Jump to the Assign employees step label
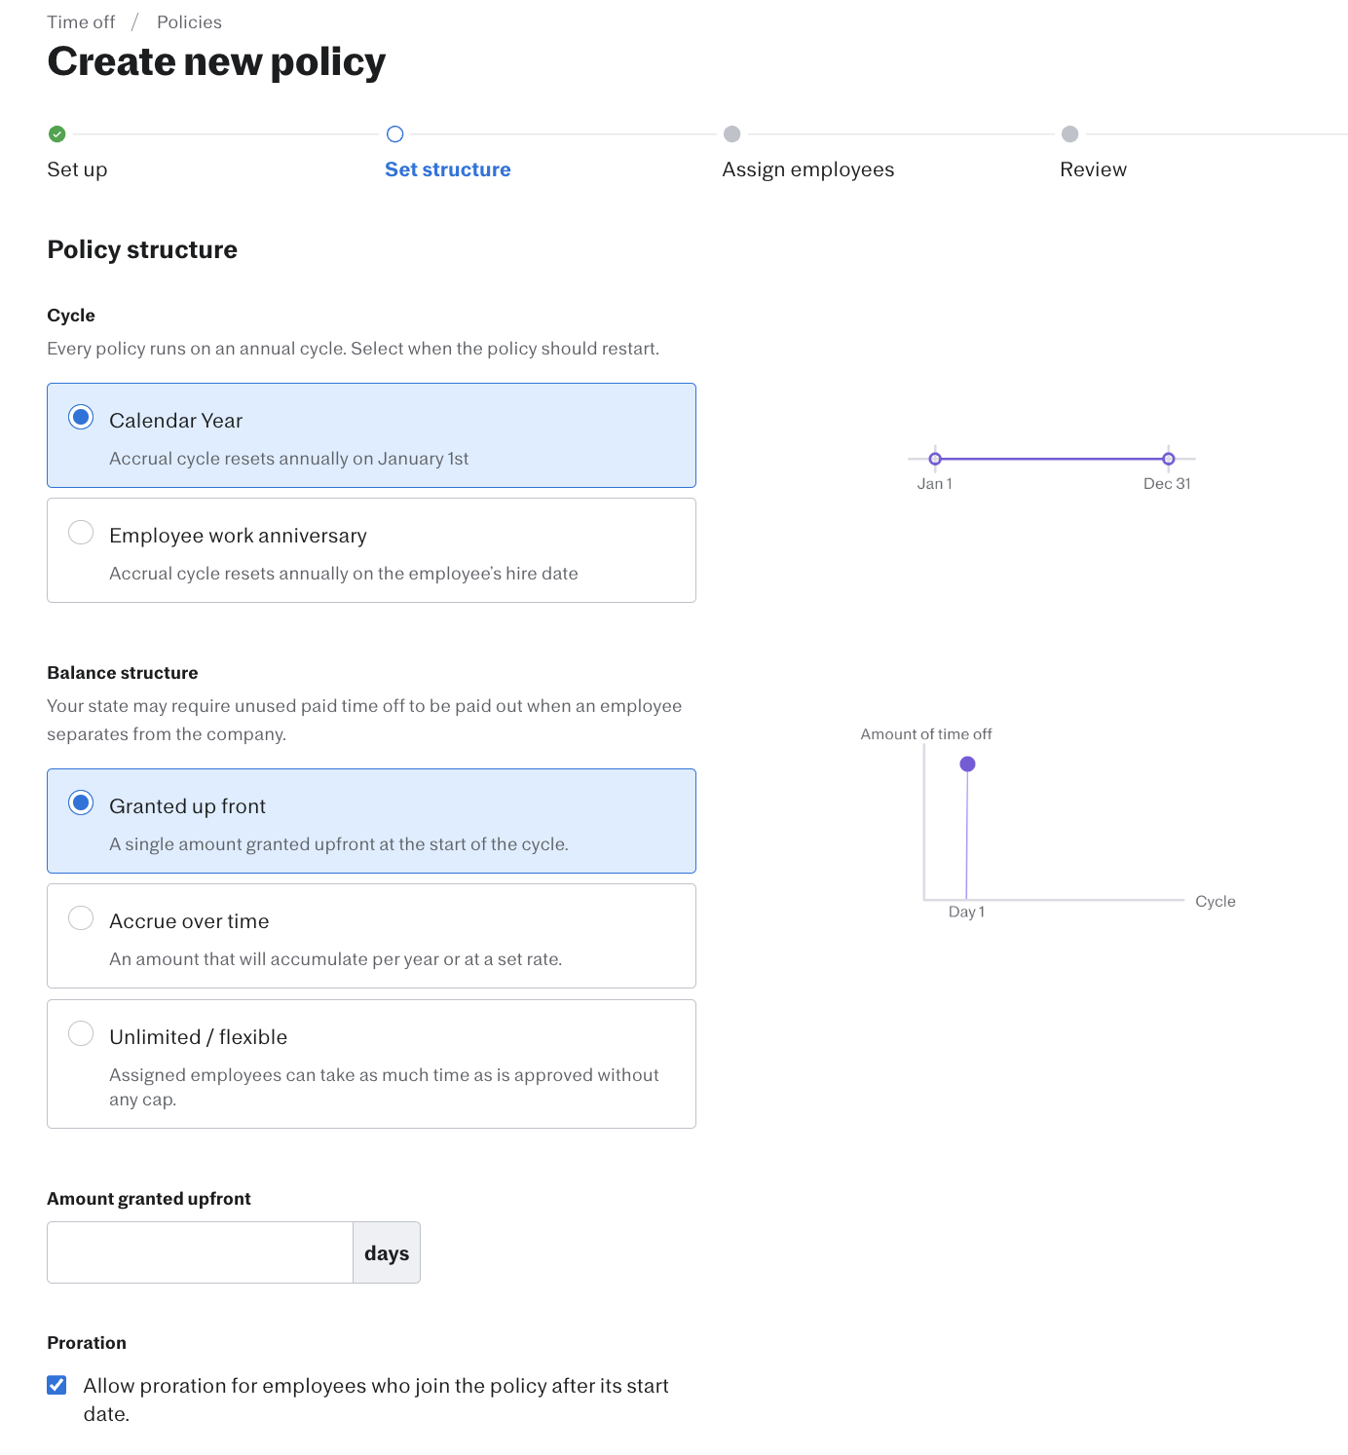 [807, 169]
